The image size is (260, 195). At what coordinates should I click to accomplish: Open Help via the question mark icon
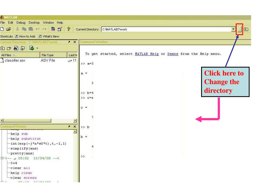(69, 29)
